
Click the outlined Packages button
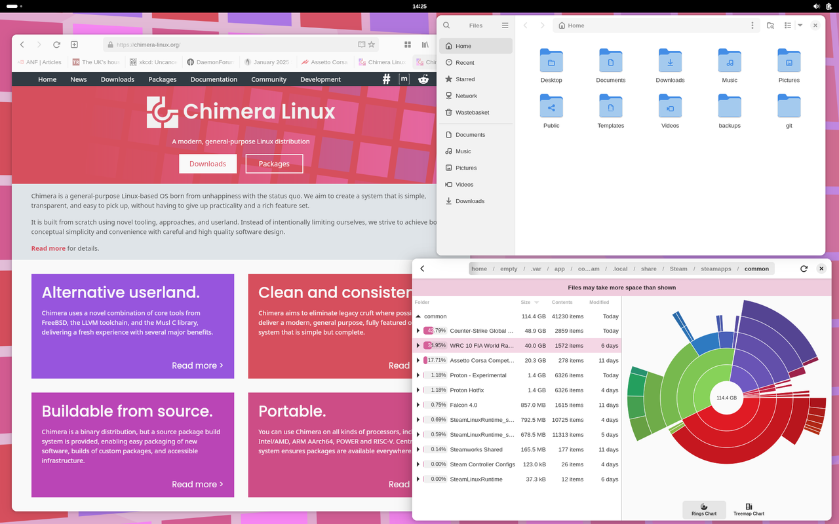click(274, 164)
